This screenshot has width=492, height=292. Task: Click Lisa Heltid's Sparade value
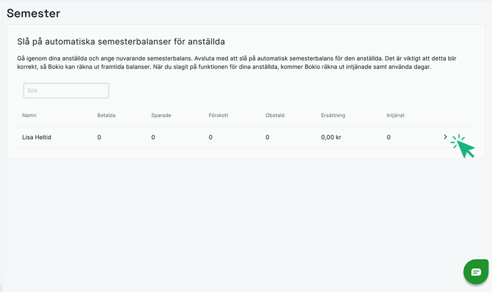click(x=153, y=137)
